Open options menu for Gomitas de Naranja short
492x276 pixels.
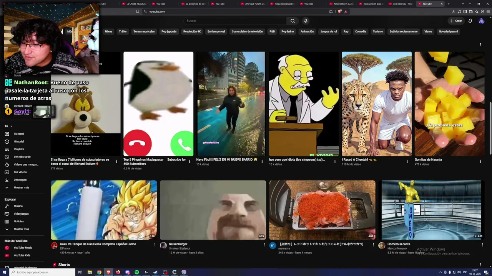coord(480,161)
